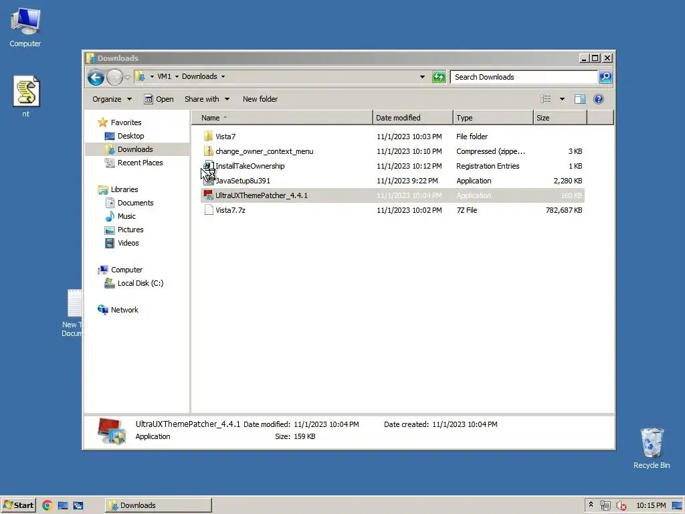Image resolution: width=685 pixels, height=514 pixels.
Task: Select Libraries in navigation pane
Action: pos(124,189)
